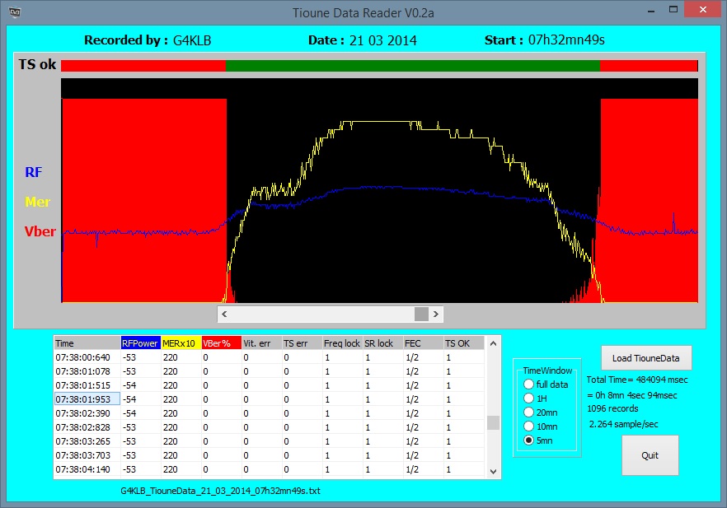
Task: Click FEC value in 07:38:02:390 row
Action: point(423,413)
